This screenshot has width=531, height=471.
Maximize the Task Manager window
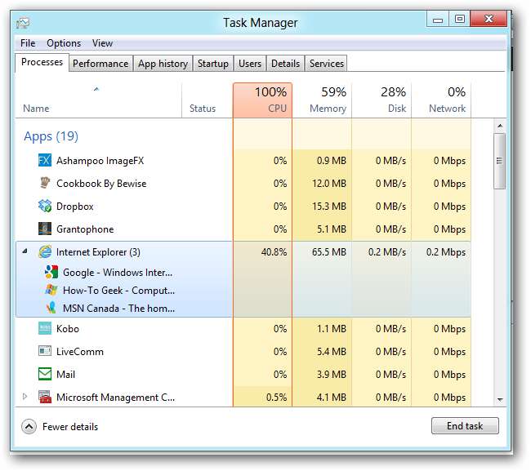(460, 20)
